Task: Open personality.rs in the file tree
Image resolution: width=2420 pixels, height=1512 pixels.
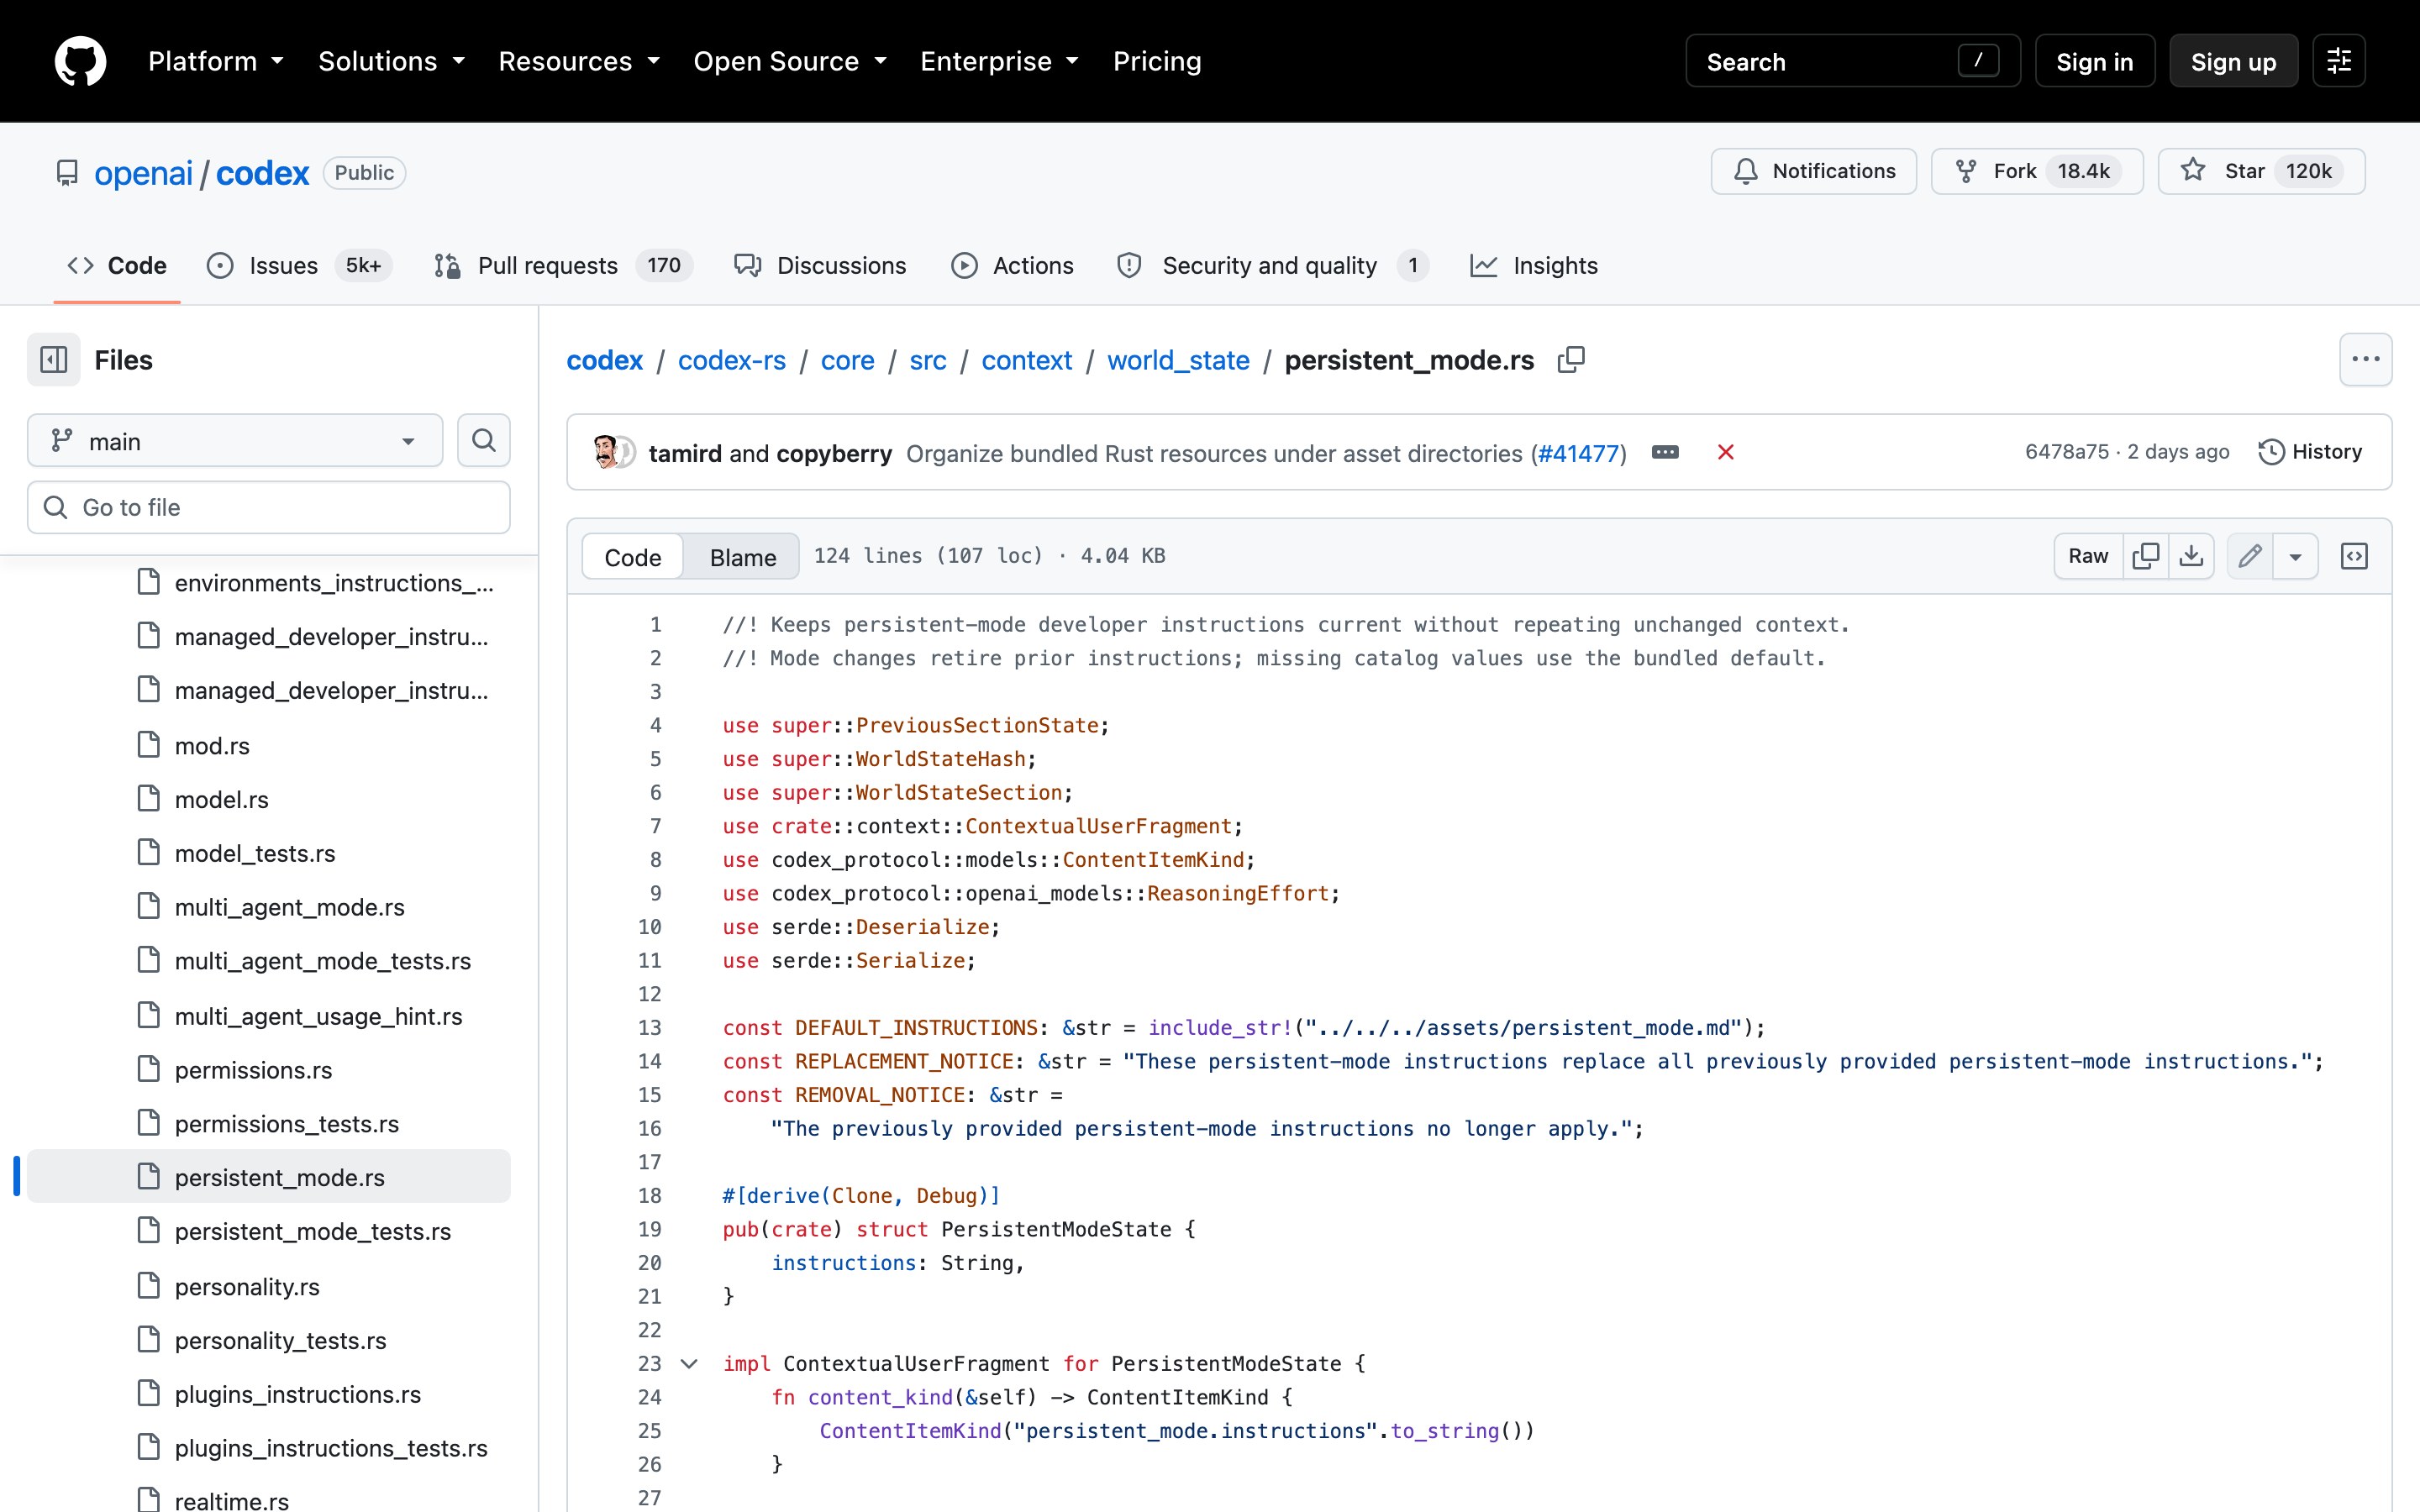Action: (269, 1287)
